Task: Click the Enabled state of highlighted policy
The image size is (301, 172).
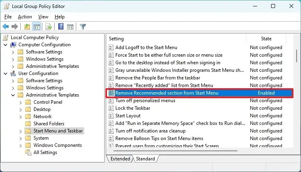Action: tap(266, 93)
